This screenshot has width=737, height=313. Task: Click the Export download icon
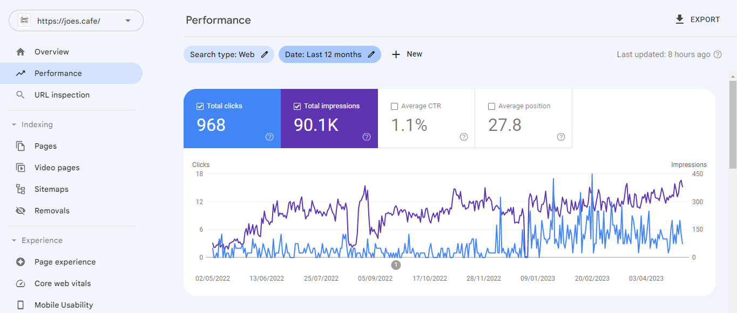click(x=680, y=19)
